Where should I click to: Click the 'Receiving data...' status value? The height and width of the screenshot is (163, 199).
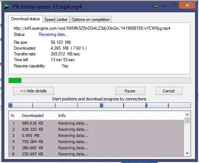point(53,34)
